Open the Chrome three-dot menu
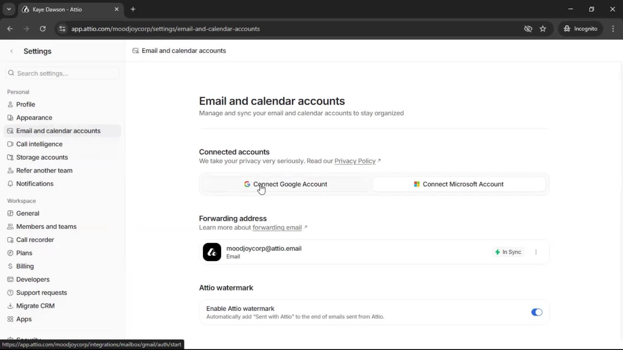 pos(613,29)
